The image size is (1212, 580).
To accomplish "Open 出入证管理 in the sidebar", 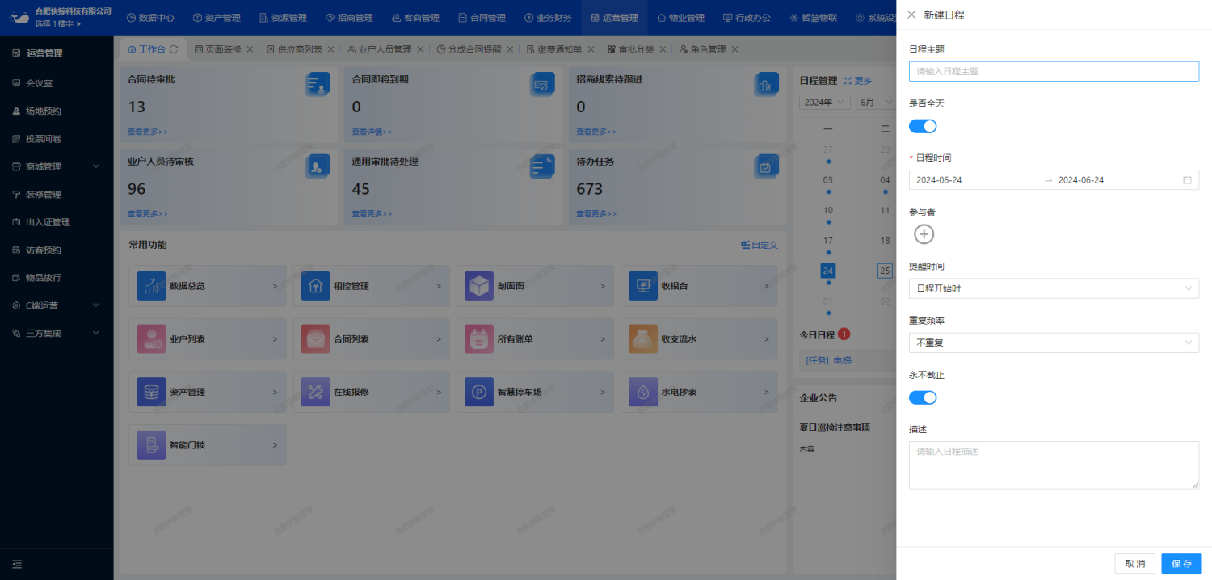I will (57, 222).
